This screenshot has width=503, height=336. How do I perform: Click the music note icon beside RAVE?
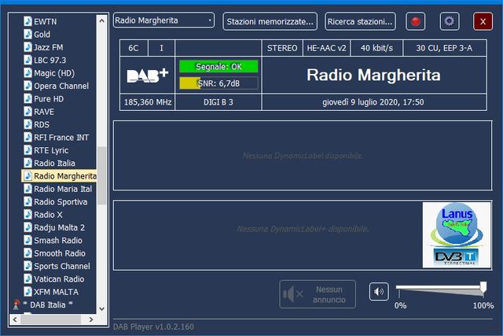(28, 111)
